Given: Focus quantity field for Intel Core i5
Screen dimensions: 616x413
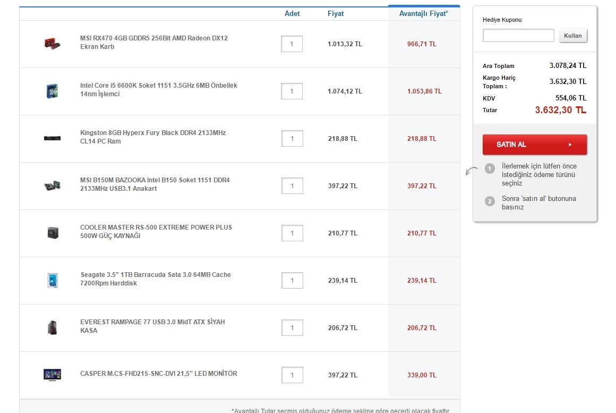Looking at the screenshot, I should coord(292,91).
